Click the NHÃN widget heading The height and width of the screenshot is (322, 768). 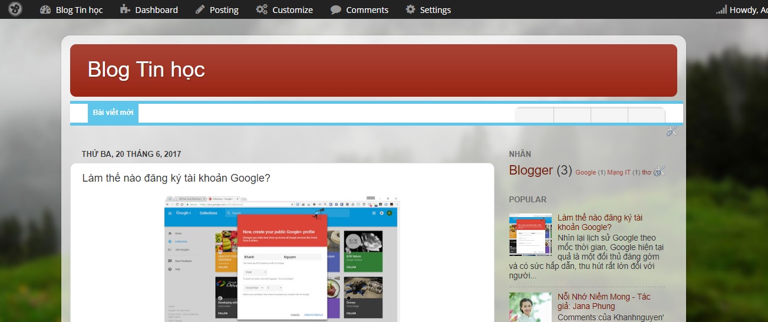[x=520, y=154]
